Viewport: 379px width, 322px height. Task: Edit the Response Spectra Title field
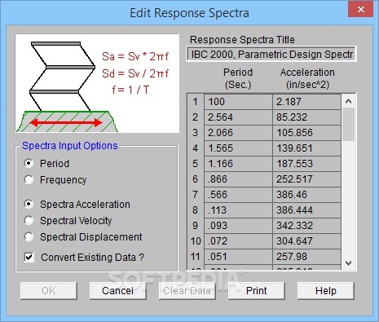(271, 55)
